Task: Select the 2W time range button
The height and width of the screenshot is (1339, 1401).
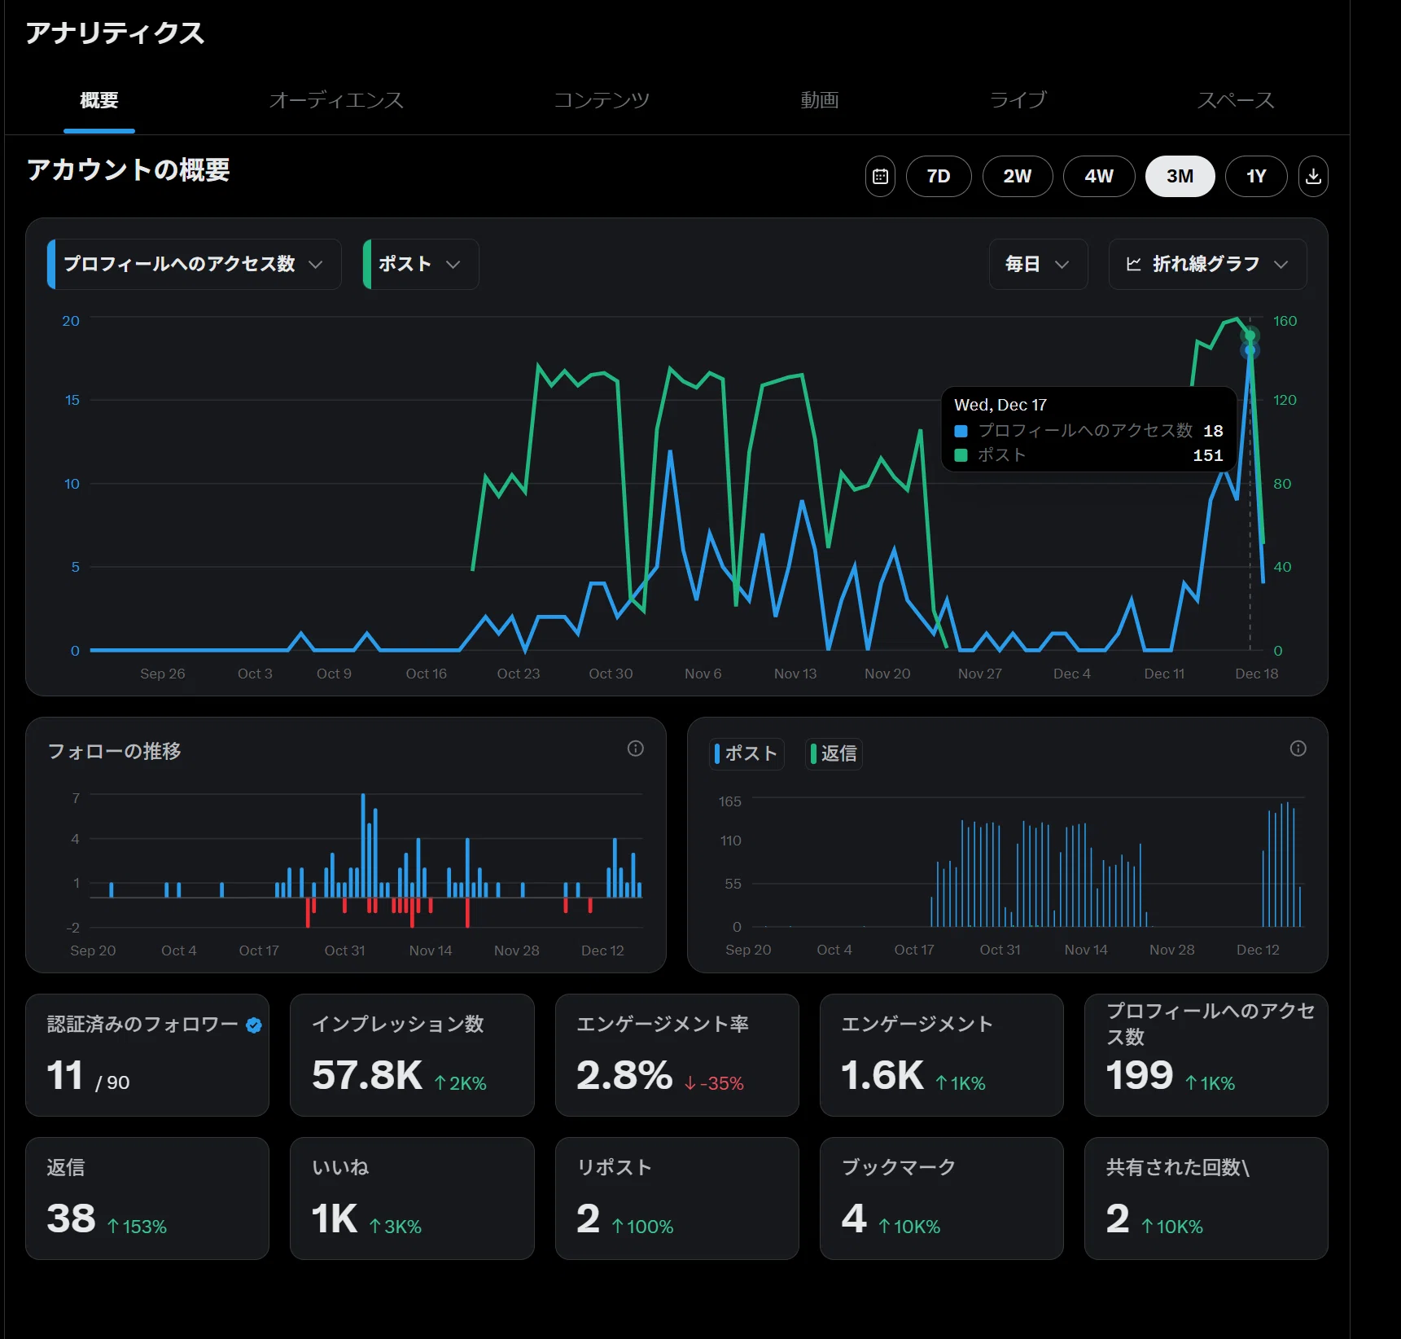Action: [1018, 176]
